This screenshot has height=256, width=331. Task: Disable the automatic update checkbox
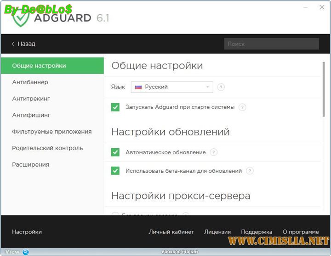click(x=115, y=152)
